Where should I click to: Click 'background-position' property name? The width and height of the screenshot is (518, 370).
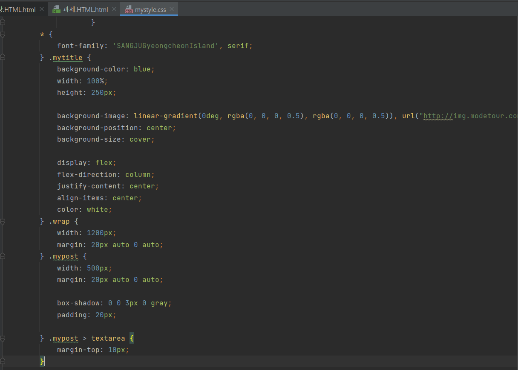(98, 128)
